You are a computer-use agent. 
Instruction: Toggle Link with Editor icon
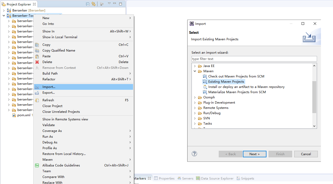[93, 4]
